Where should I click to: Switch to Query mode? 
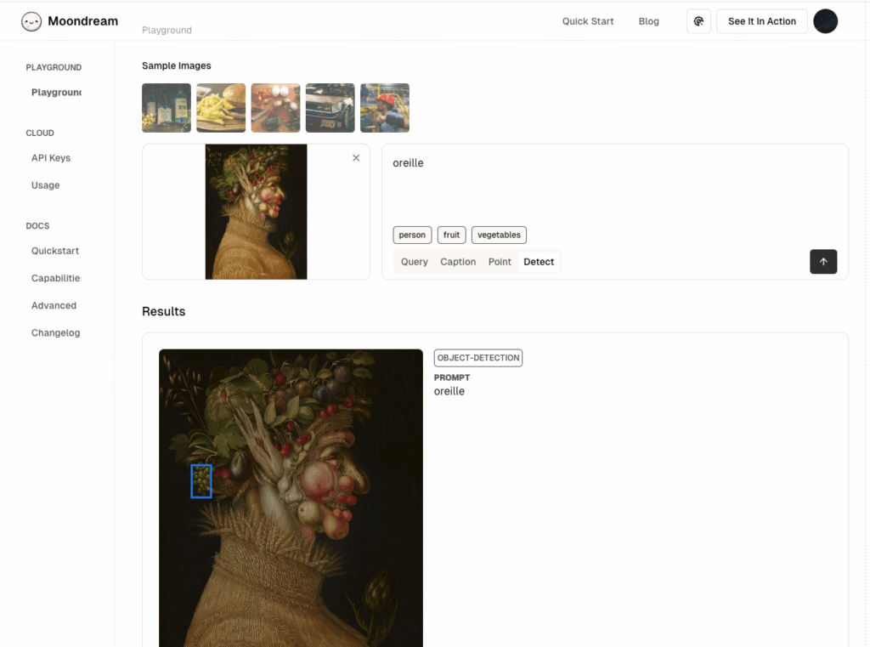pos(414,262)
